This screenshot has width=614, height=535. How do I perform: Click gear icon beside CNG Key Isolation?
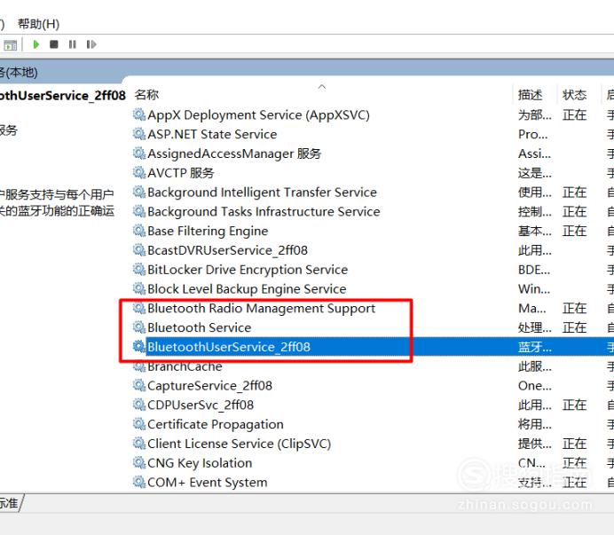[139, 463]
